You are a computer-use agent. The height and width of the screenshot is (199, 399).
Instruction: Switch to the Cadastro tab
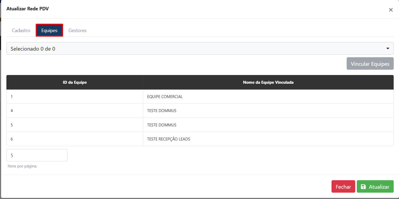[21, 30]
